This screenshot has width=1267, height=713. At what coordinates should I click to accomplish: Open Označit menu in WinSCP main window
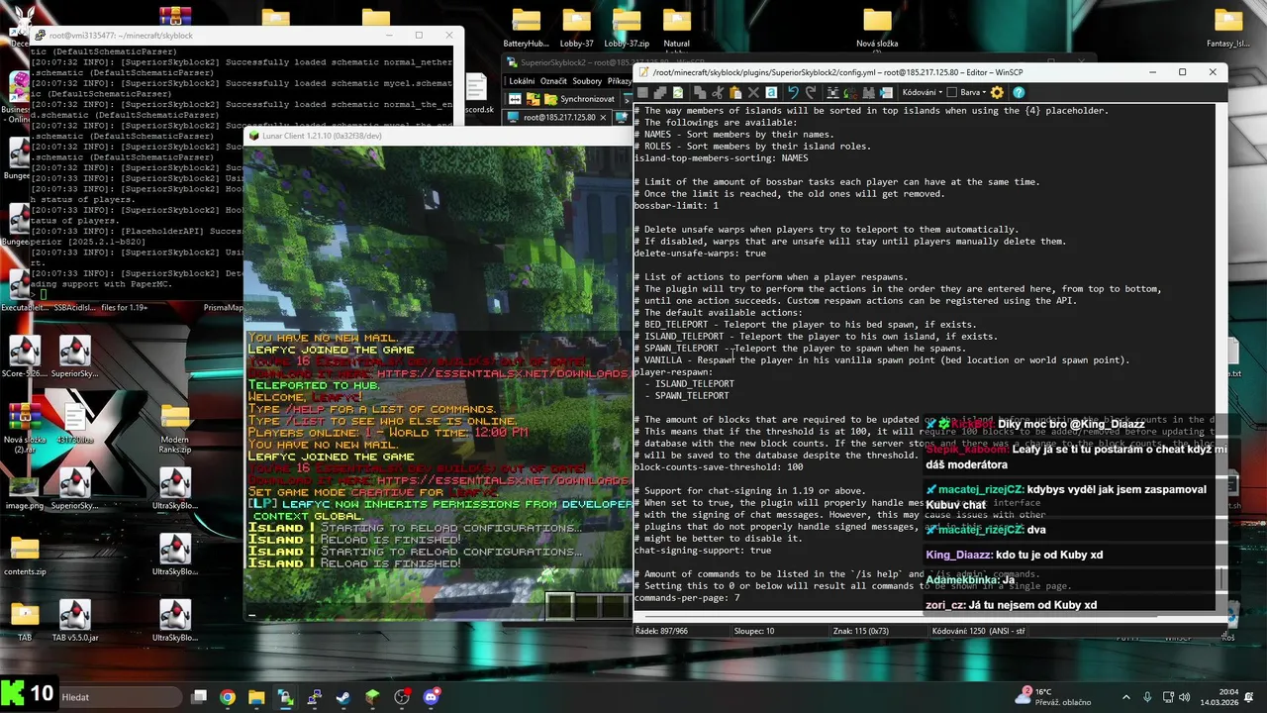point(553,81)
